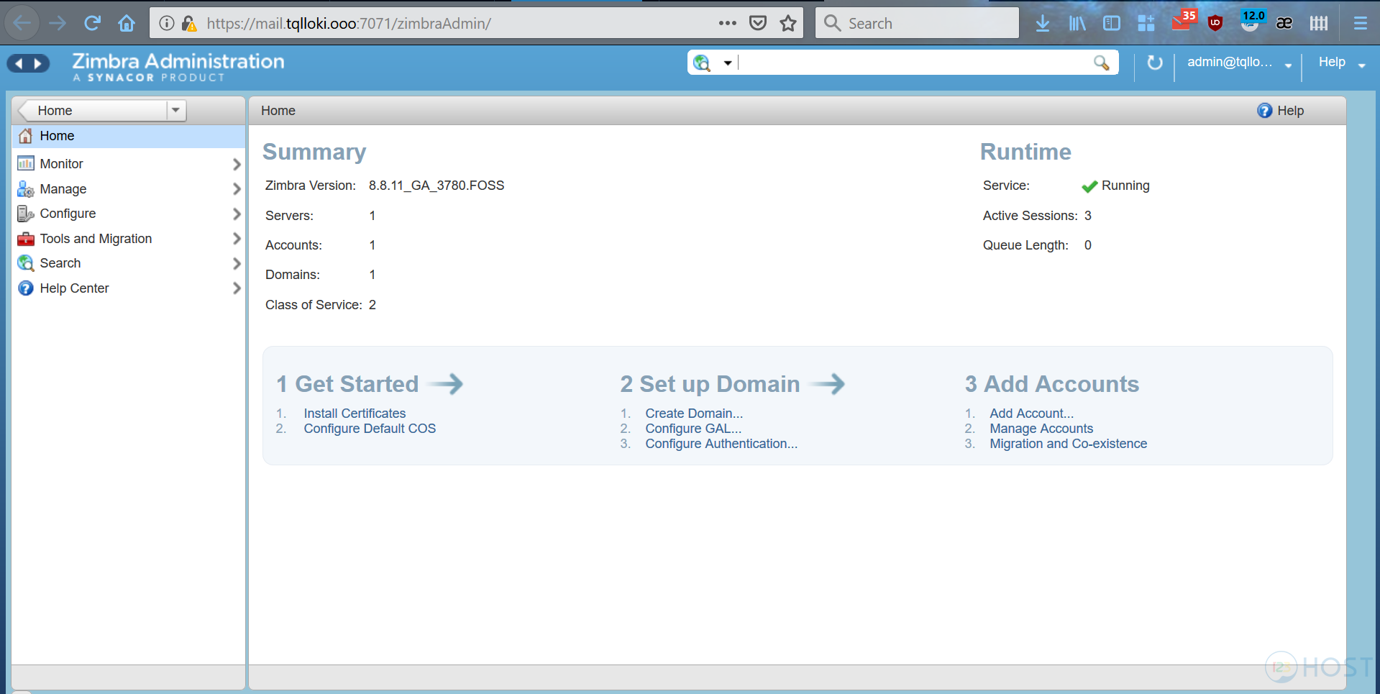Select the Monitor icon in the sidebar
The image size is (1380, 694).
point(25,163)
